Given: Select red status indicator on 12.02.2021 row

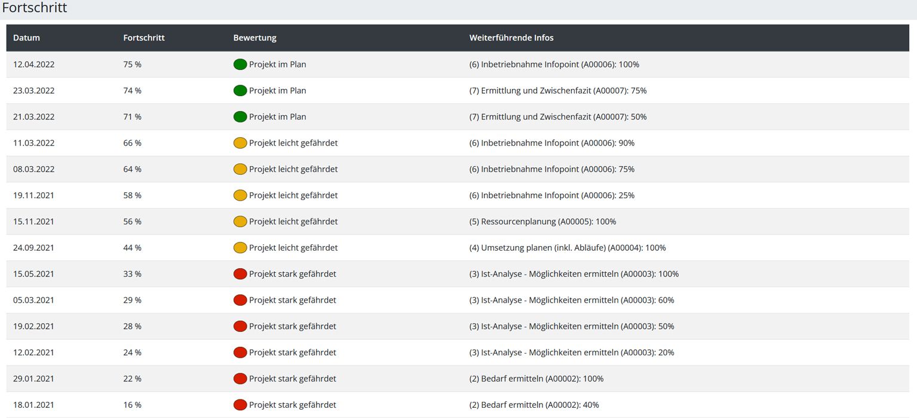Looking at the screenshot, I should click(x=240, y=352).
